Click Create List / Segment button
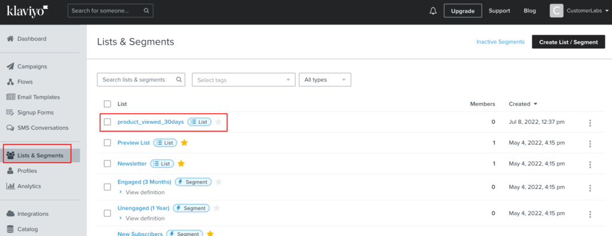This screenshot has height=236, width=612. coord(568,42)
